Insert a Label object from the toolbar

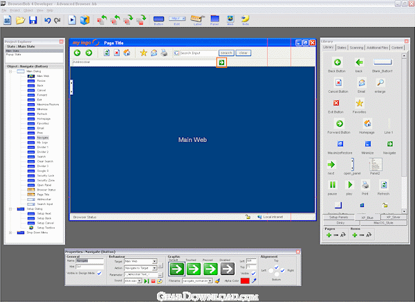point(197,20)
